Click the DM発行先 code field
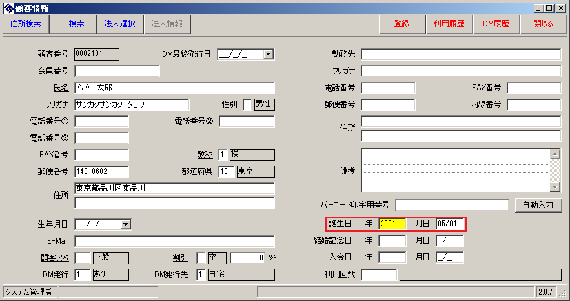The image size is (570, 301). [x=201, y=275]
